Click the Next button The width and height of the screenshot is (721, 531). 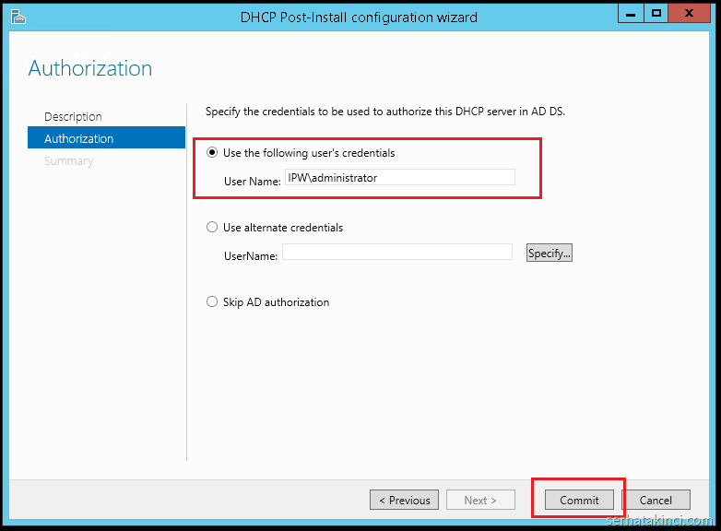click(480, 501)
